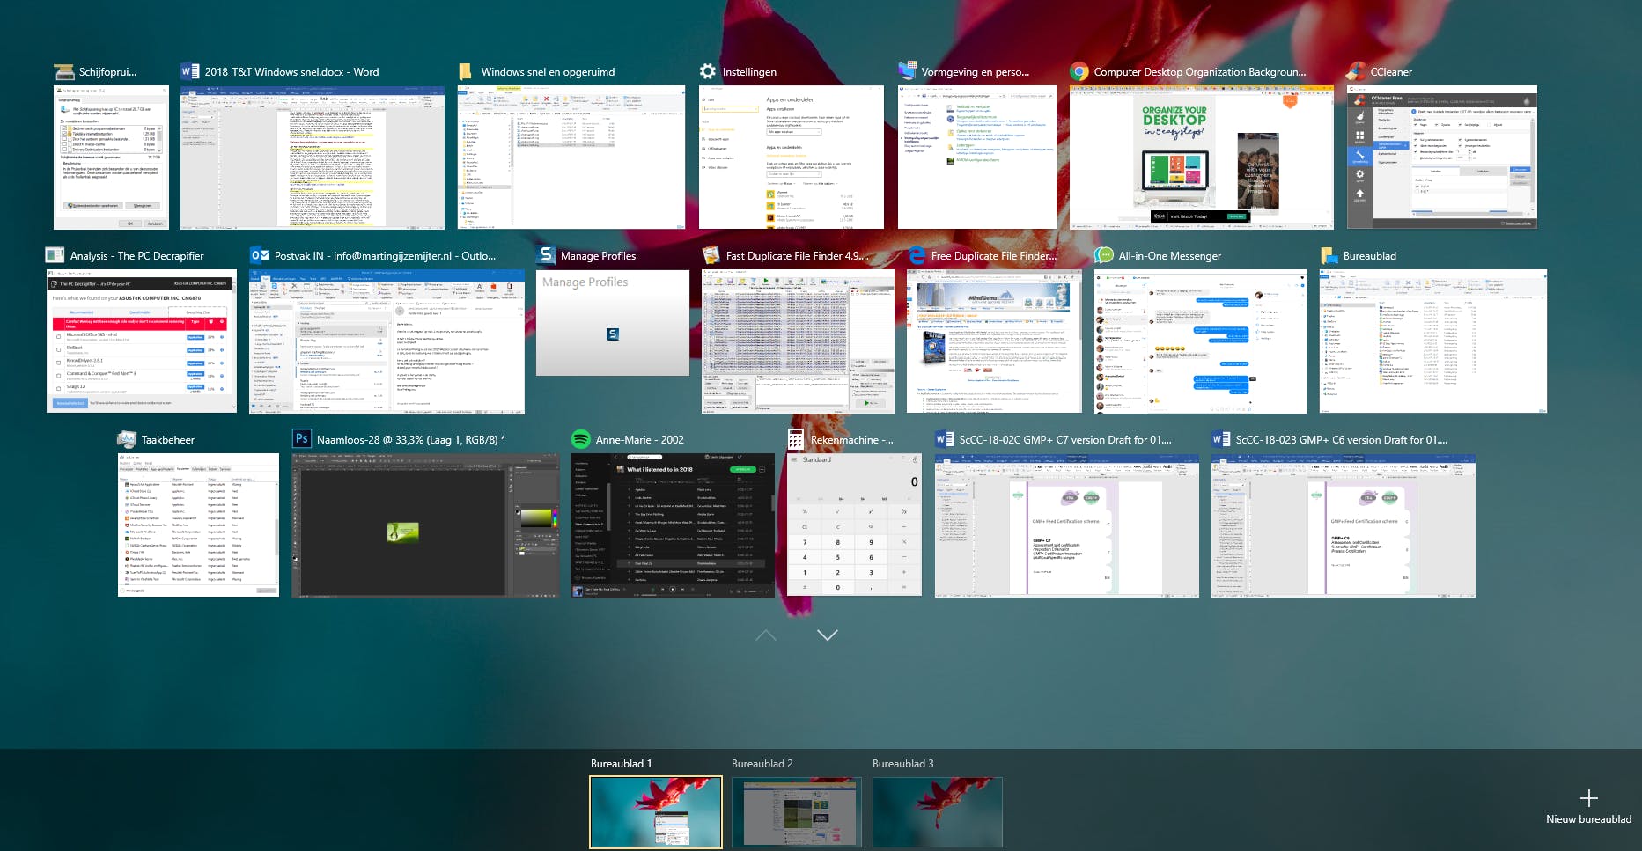
Task: Open the Spotify Anne-Marie - 2002 preview
Action: pos(673,525)
